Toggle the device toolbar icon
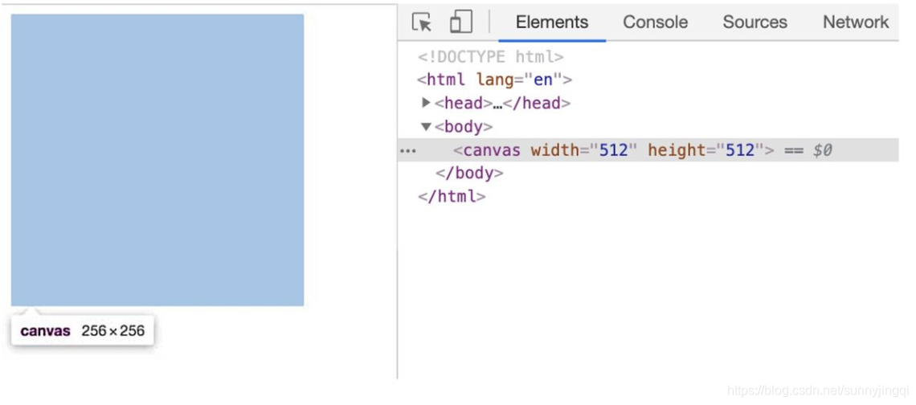This screenshot has height=405, width=916. (x=460, y=22)
